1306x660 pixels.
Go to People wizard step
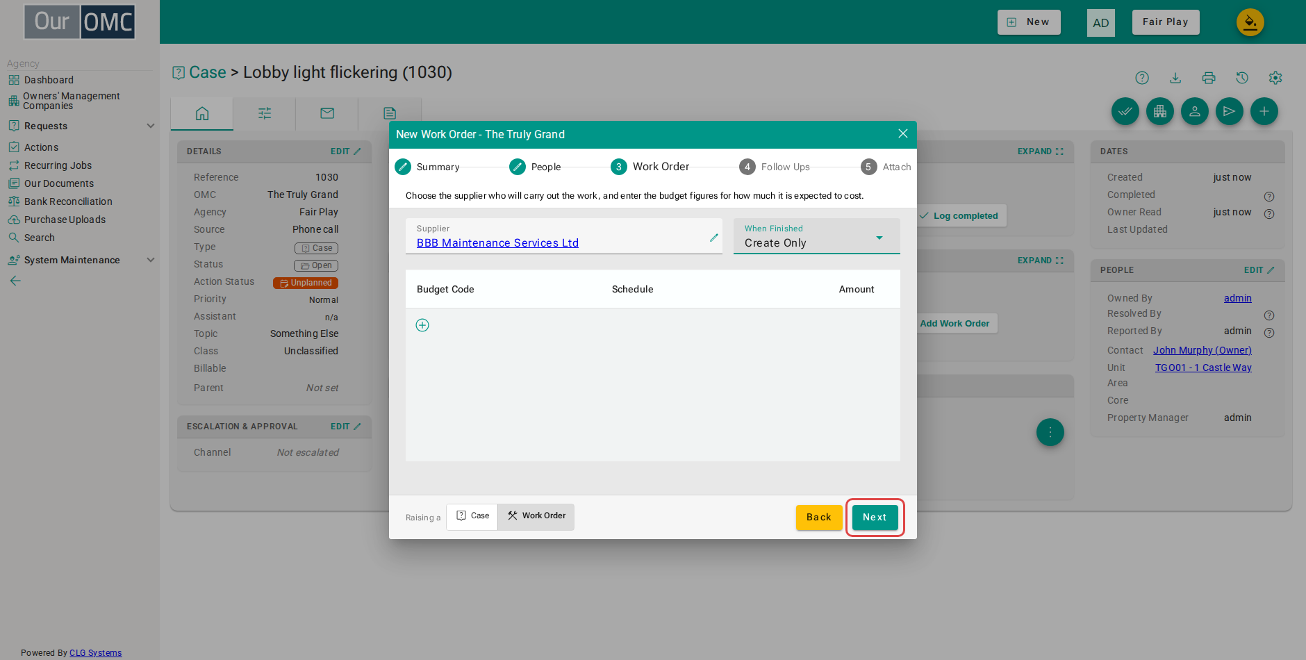pyautogui.click(x=535, y=167)
